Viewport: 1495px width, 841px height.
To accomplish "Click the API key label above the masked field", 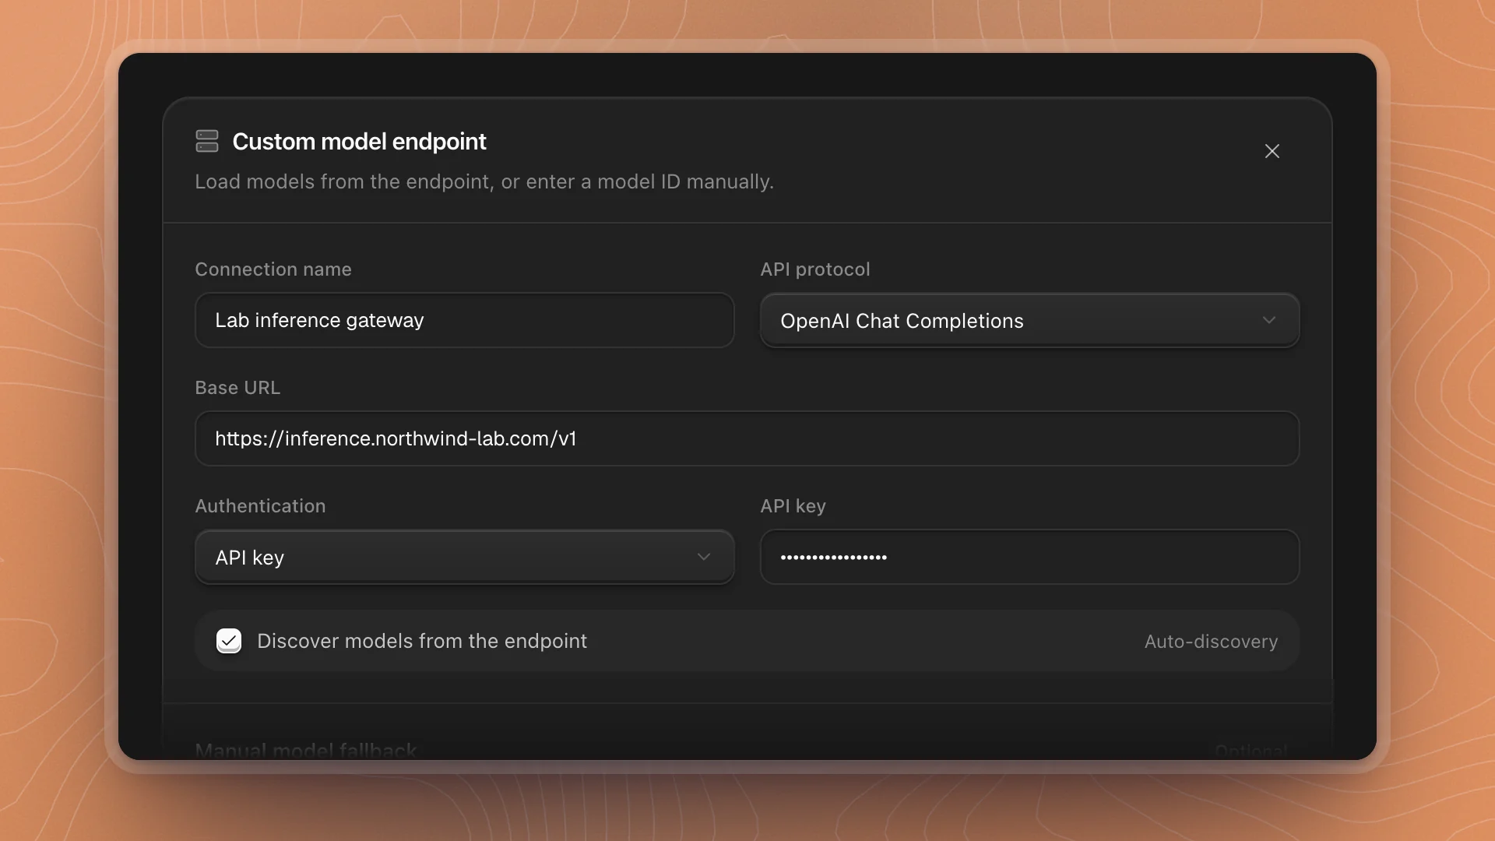I will pos(793,506).
